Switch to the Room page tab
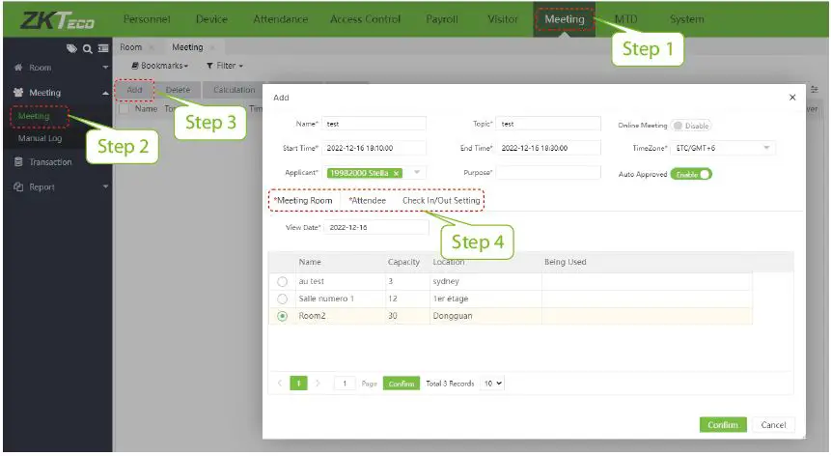This screenshot has width=831, height=456. tap(131, 47)
